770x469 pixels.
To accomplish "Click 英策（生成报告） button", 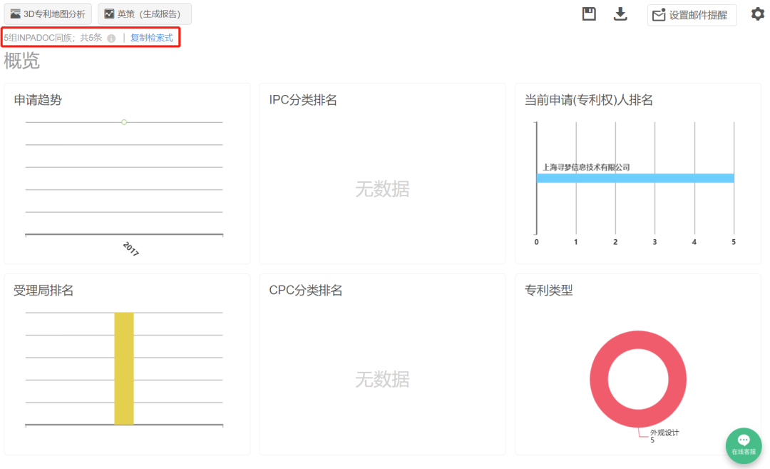I will (x=144, y=14).
